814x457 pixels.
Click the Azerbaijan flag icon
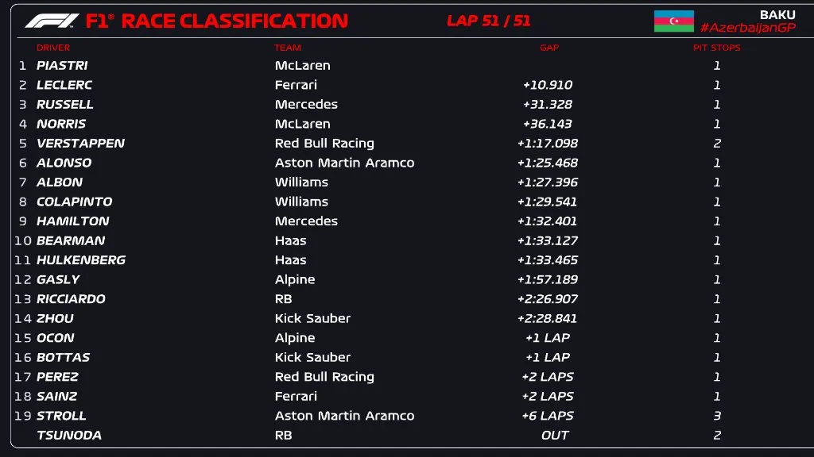pos(673,21)
